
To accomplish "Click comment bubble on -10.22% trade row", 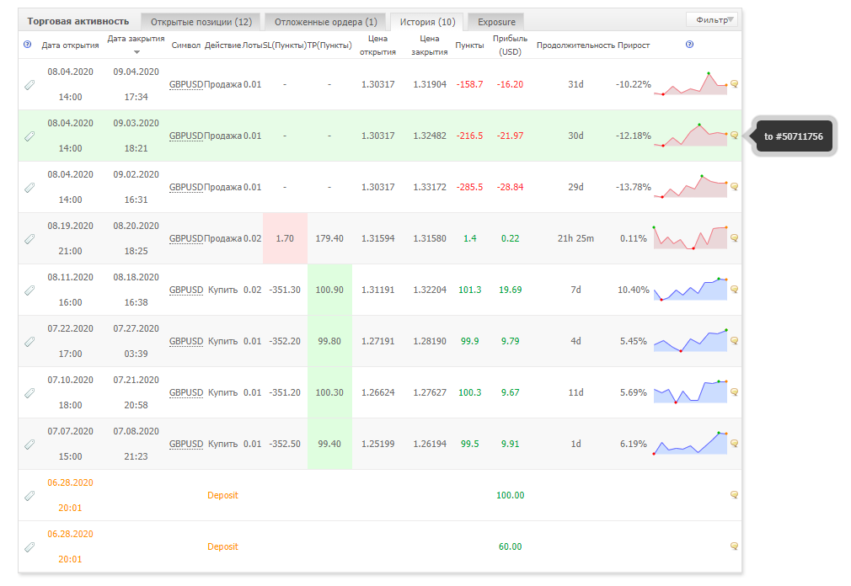I will (x=735, y=84).
